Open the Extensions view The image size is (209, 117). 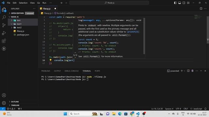4,41
